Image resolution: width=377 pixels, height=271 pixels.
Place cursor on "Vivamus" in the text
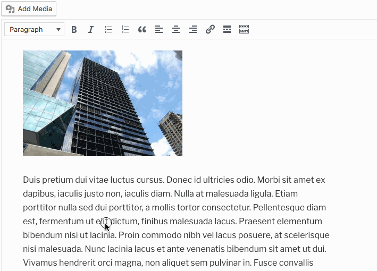pyautogui.click(x=39, y=262)
